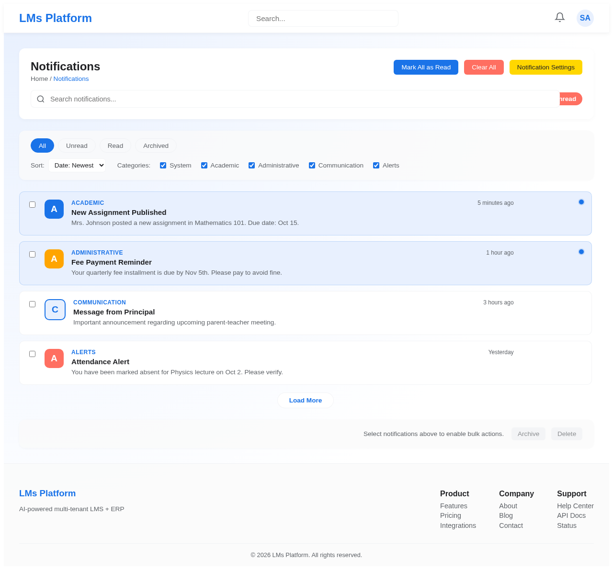Click the Notifications breadcrumb link
Image resolution: width=613 pixels, height=570 pixels.
[x=71, y=79]
